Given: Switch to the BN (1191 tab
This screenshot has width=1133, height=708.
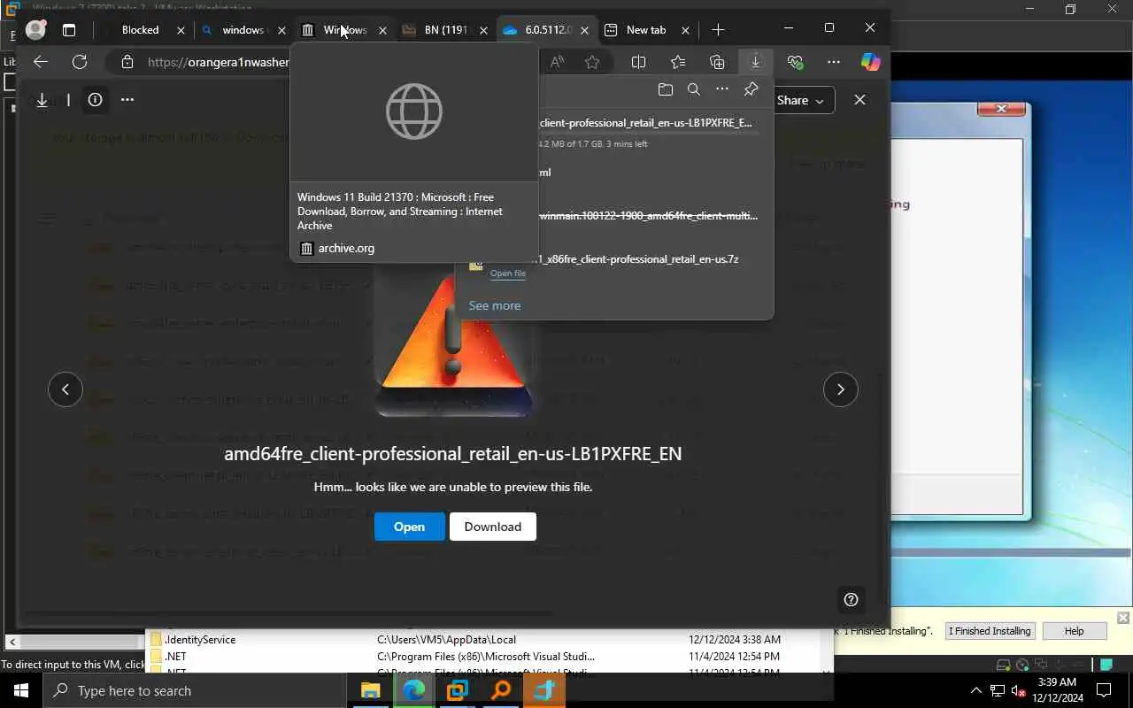Looking at the screenshot, I should click(x=445, y=29).
